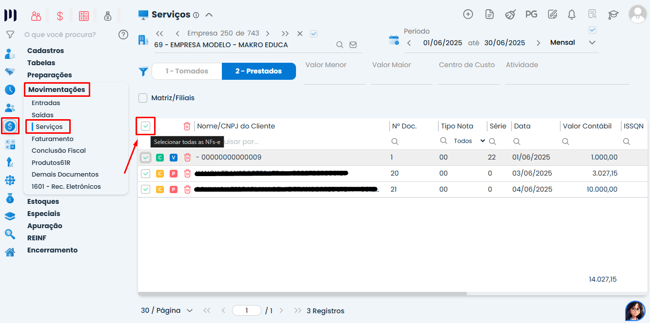Viewport: 650px width, 323px height.
Task: Click the PG icon in top toolbar
Action: point(531,15)
